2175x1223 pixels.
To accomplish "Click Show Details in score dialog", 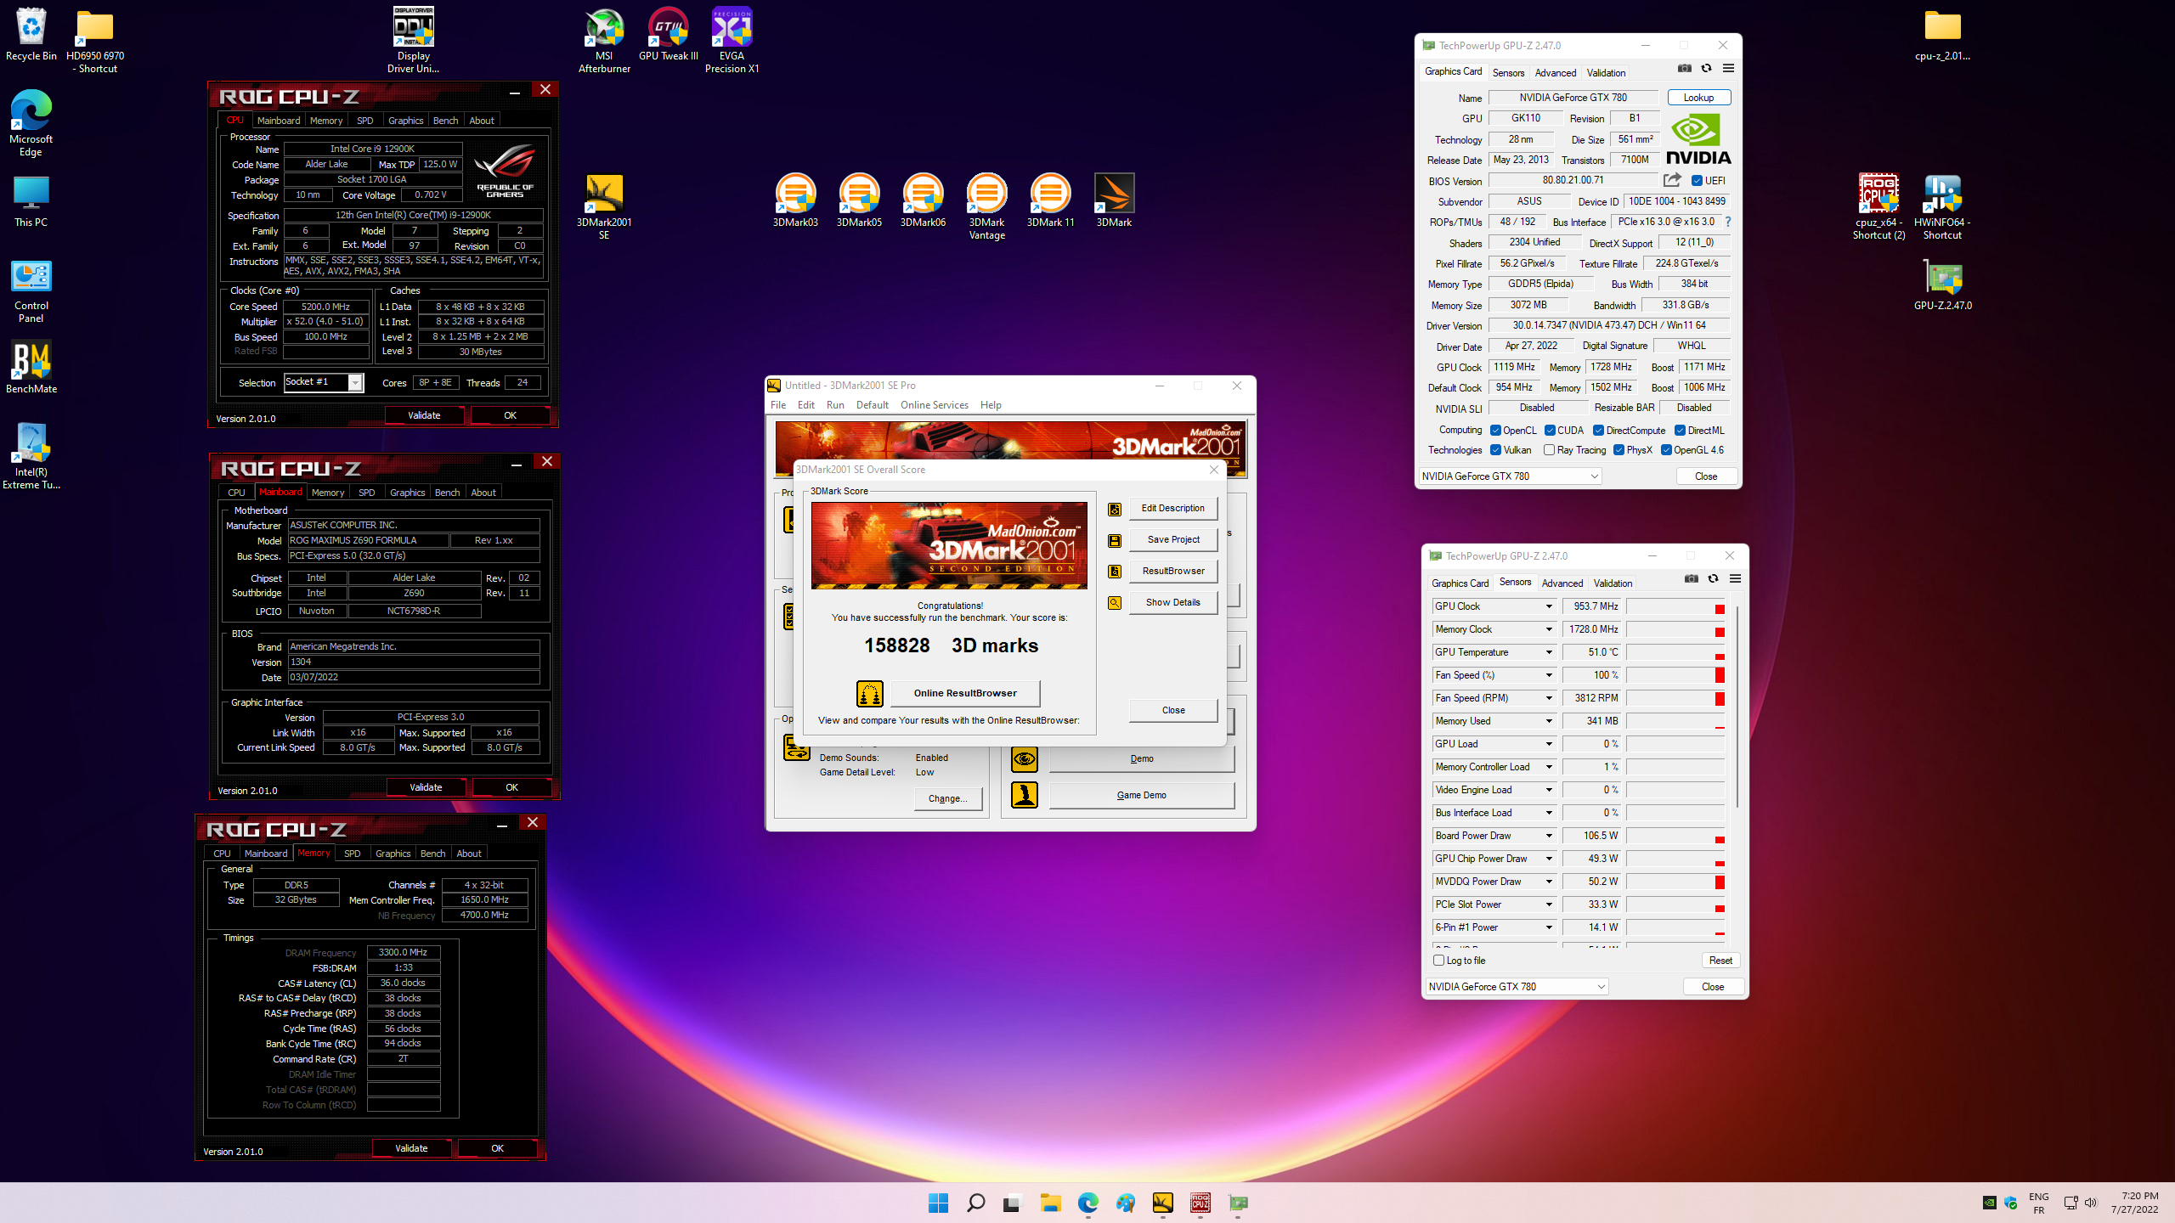I will (1172, 602).
